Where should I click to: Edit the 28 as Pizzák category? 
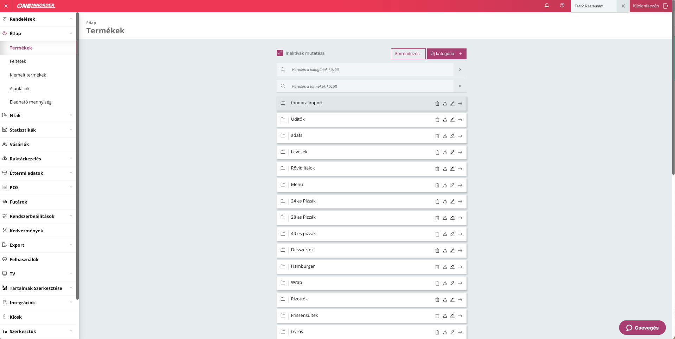pyautogui.click(x=452, y=218)
